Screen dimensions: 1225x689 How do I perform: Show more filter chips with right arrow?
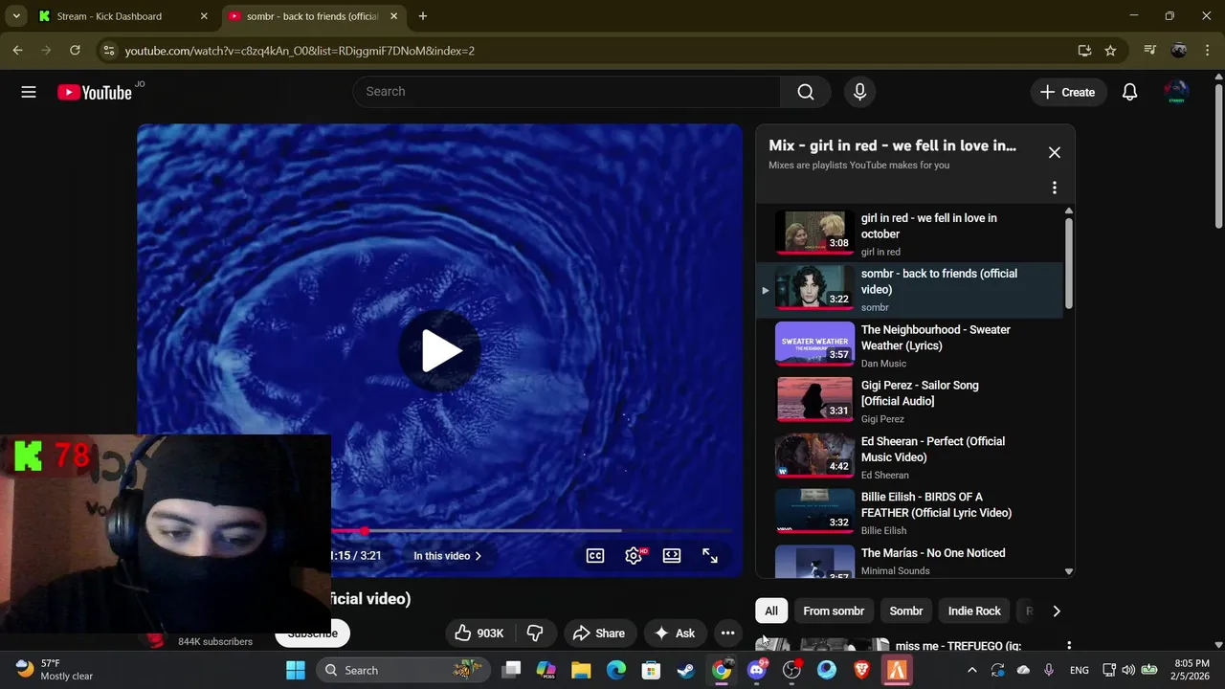tap(1057, 611)
